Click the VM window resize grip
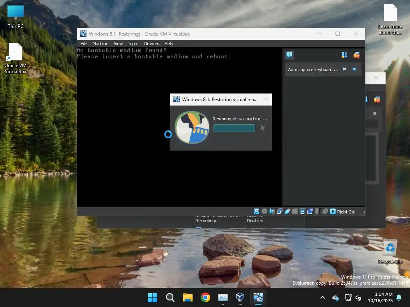This screenshot has width=410, height=307. [362, 213]
